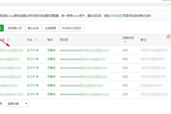Click the play icon in second row's 运行中 status
This screenshot has width=171, height=114.
click(x=37, y=59)
